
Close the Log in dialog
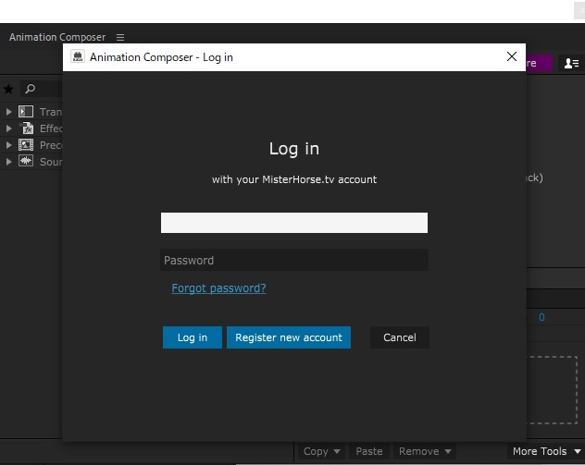pyautogui.click(x=512, y=56)
